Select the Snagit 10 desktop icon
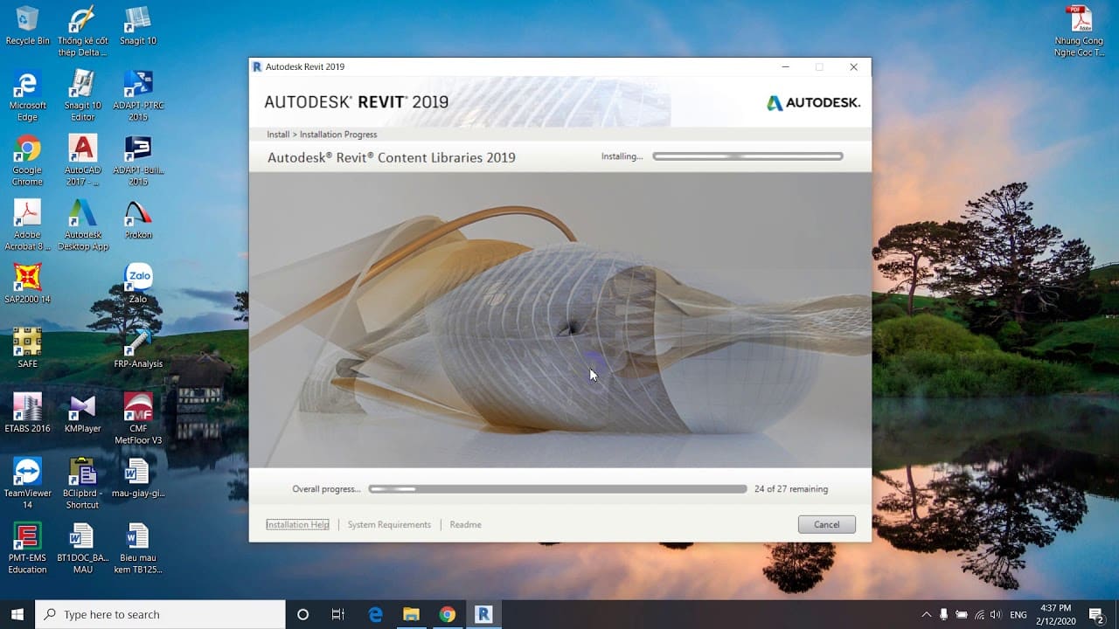This screenshot has height=629, width=1119. [x=138, y=26]
